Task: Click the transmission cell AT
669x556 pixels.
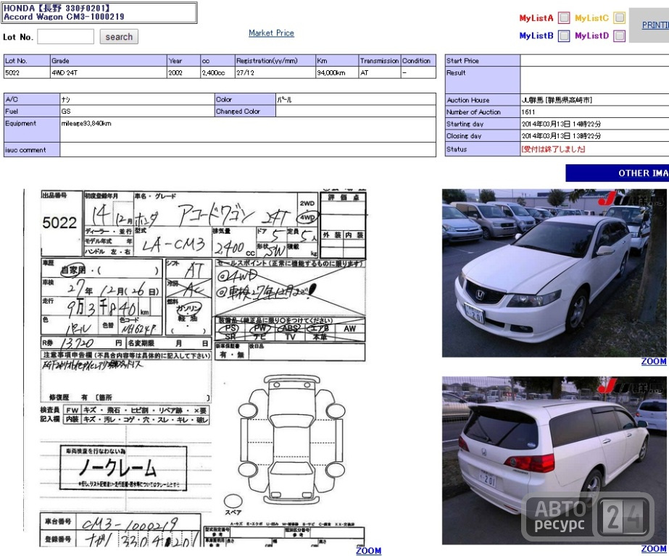Action: click(380, 72)
